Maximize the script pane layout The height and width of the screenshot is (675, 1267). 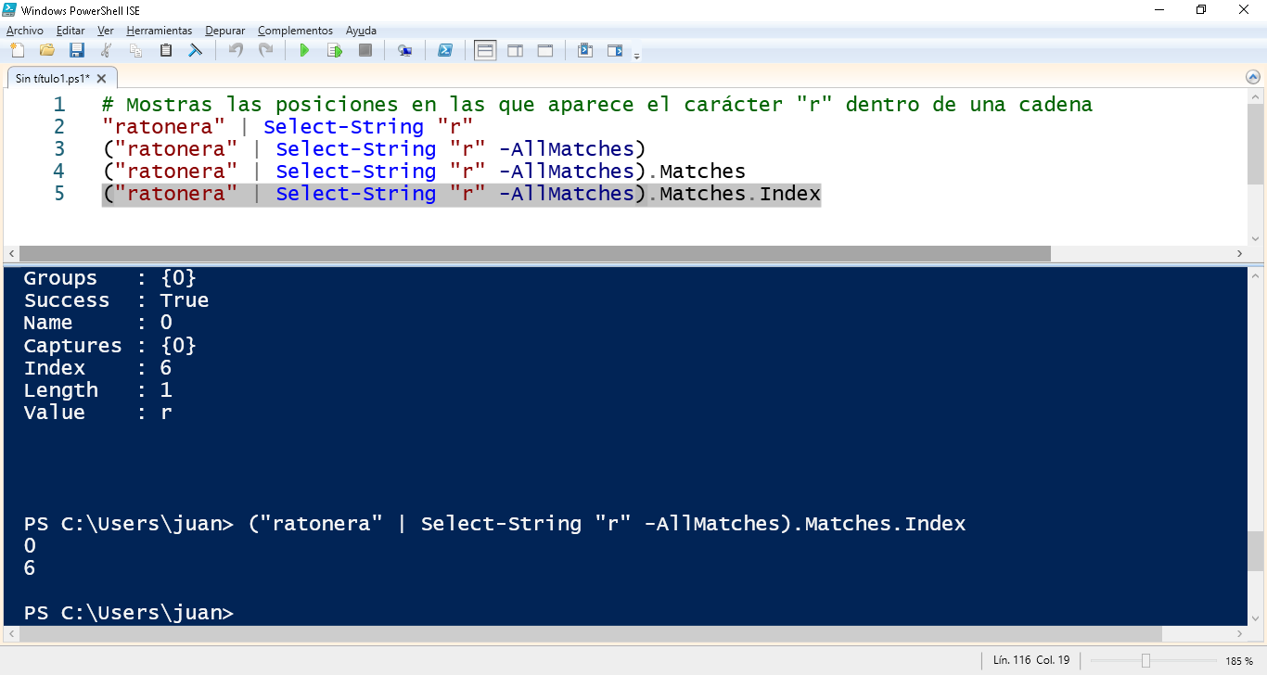pyautogui.click(x=545, y=50)
